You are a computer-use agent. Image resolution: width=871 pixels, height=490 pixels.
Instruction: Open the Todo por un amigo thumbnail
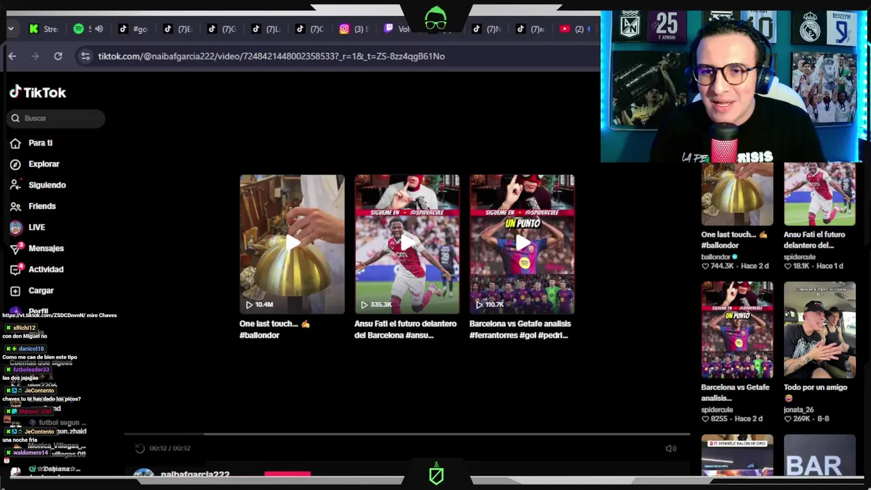(819, 330)
